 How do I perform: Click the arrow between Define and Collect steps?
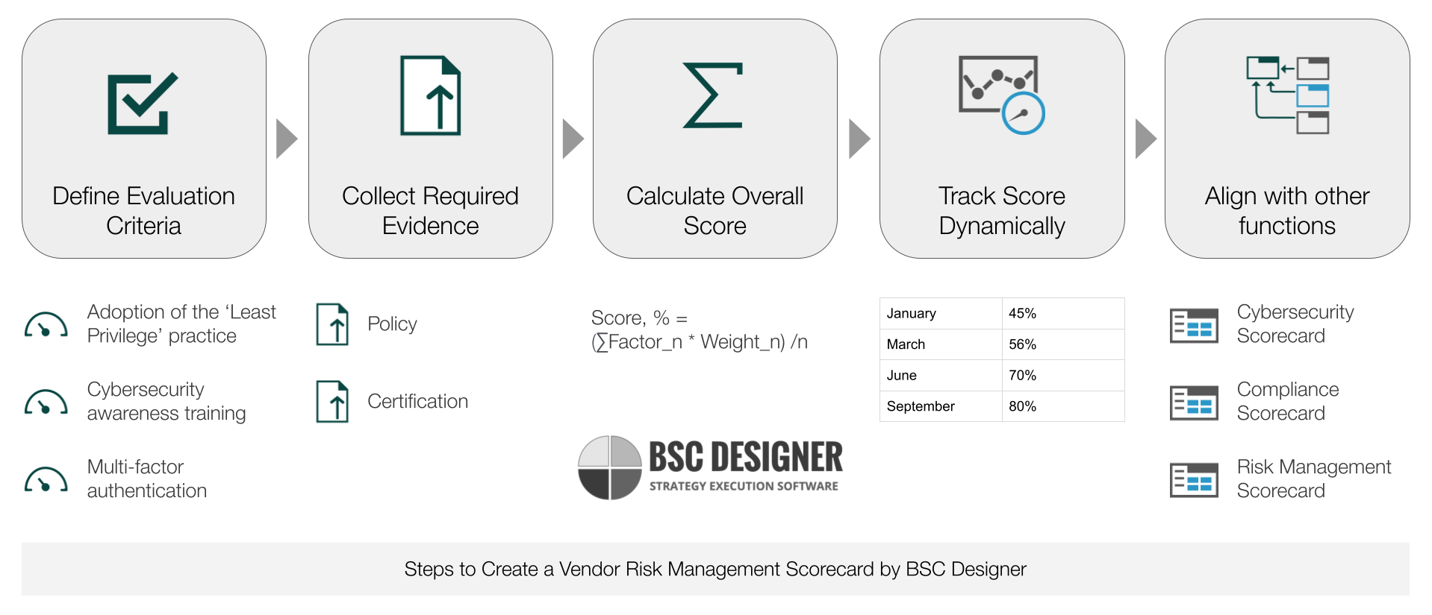point(287,139)
